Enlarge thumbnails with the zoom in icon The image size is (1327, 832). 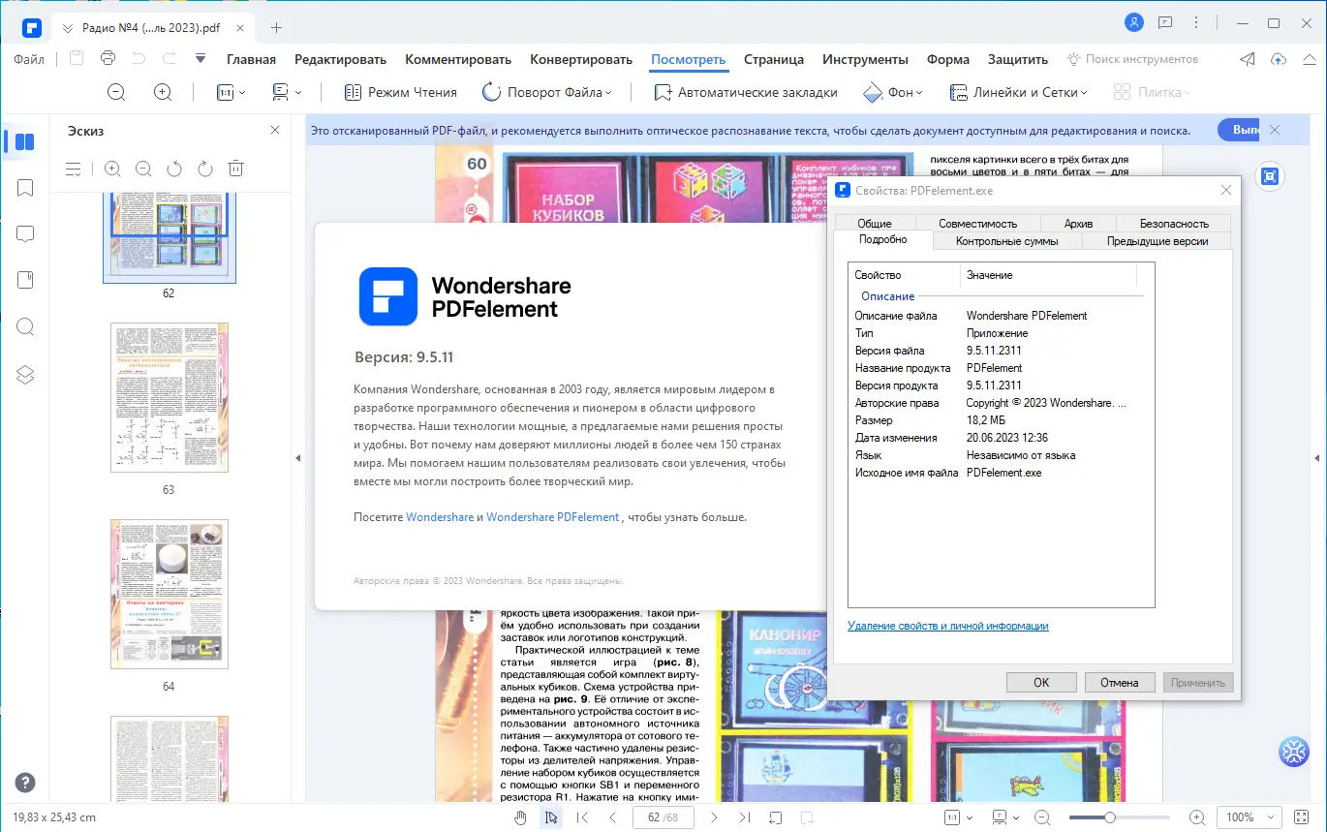click(x=112, y=169)
